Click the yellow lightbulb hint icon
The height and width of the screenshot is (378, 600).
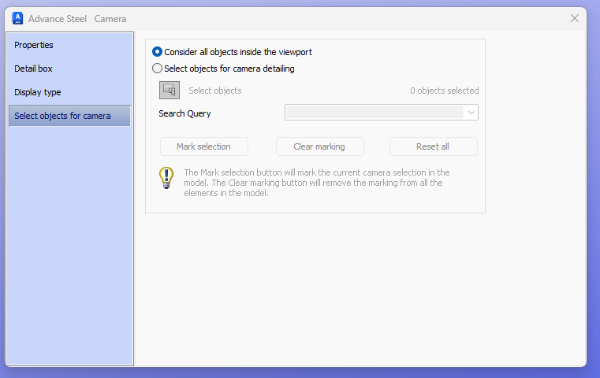(x=166, y=178)
